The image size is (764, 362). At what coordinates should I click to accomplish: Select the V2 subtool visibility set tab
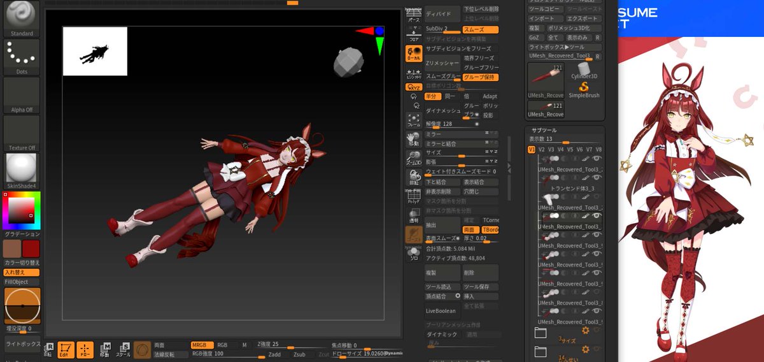point(542,150)
